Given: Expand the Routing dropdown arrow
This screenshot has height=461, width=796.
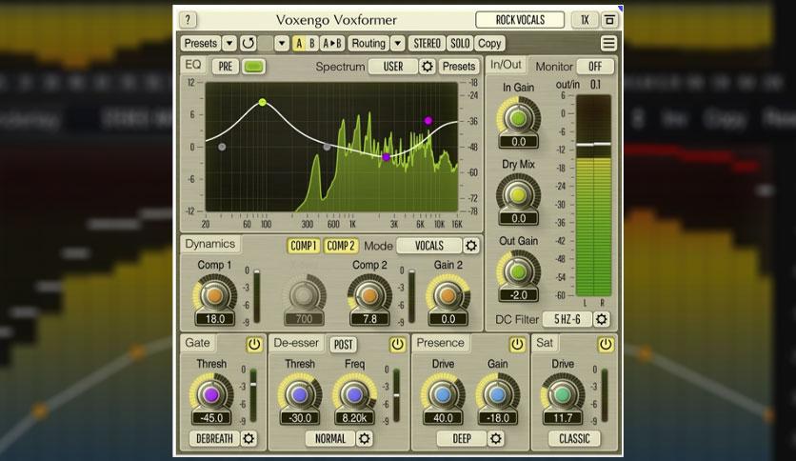Looking at the screenshot, I should pos(397,43).
